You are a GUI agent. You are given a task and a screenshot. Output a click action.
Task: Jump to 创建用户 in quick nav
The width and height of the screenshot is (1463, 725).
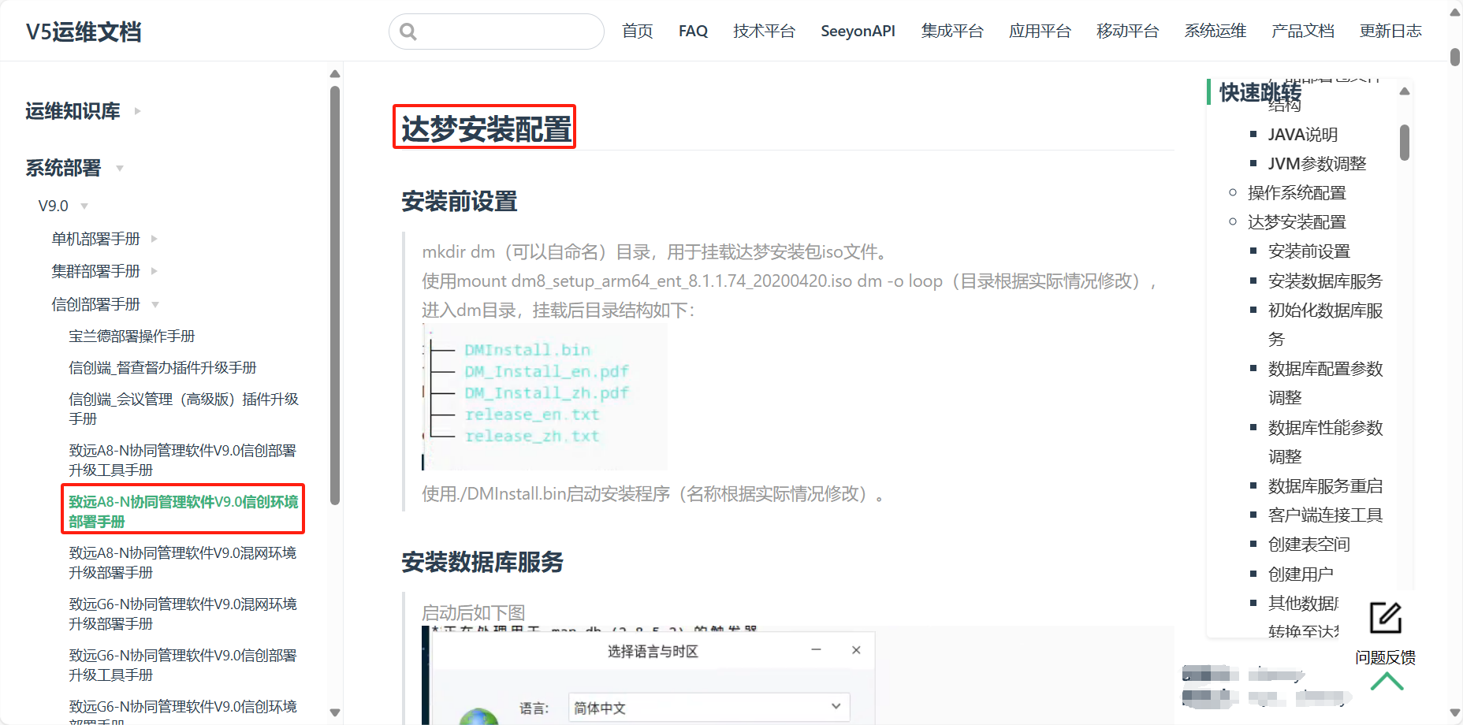1301,574
